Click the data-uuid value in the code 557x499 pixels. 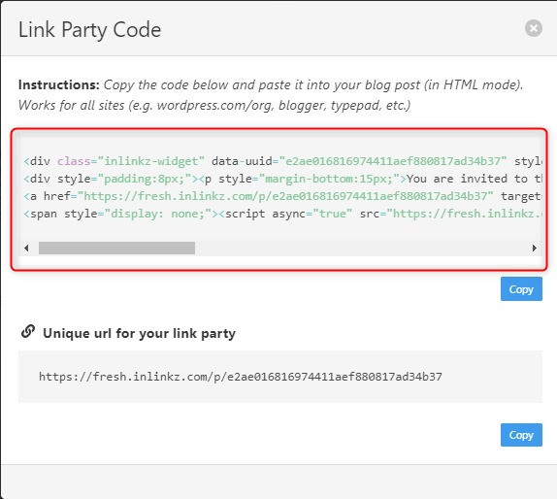393,161
